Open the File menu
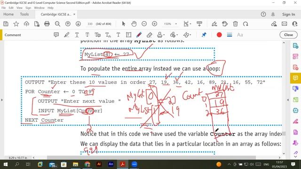 3,8
